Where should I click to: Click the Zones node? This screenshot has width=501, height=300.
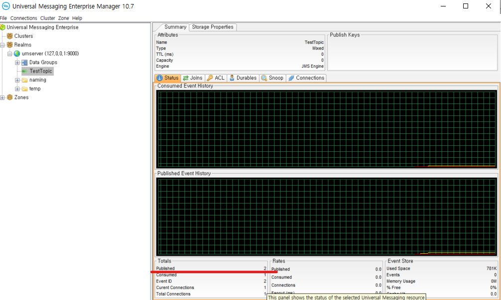coord(21,98)
